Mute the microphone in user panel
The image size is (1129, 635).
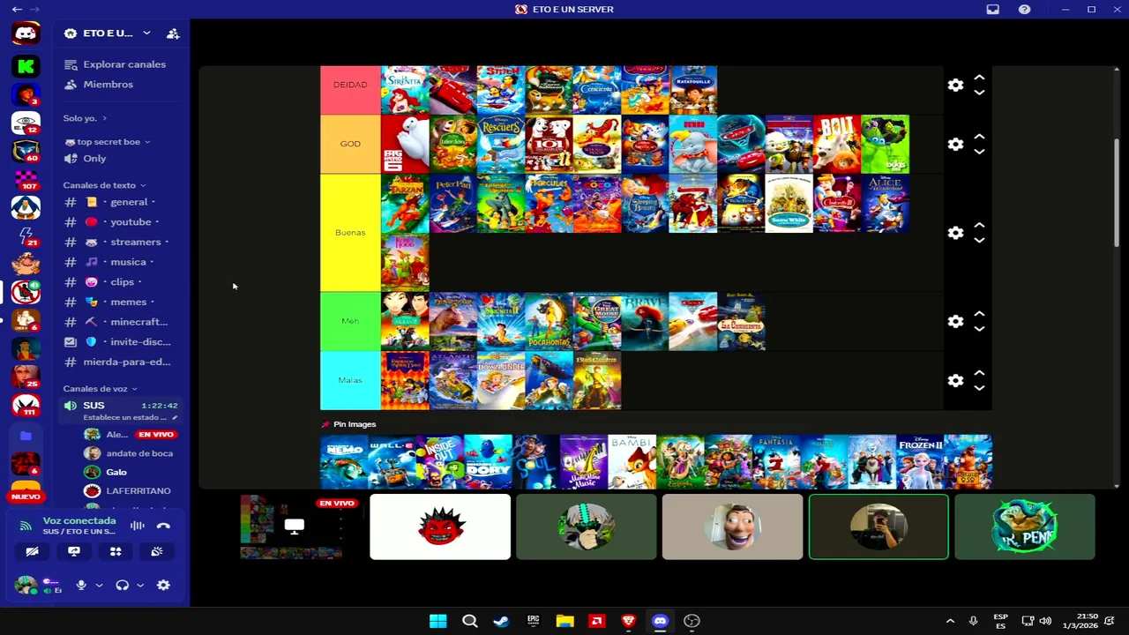(x=81, y=585)
